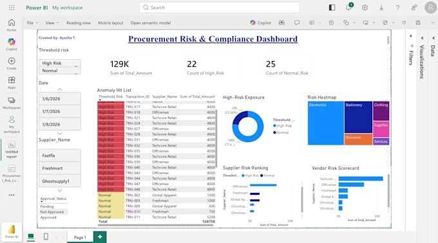
Task: Open Copilot from the left sidebar
Action: click(12, 44)
